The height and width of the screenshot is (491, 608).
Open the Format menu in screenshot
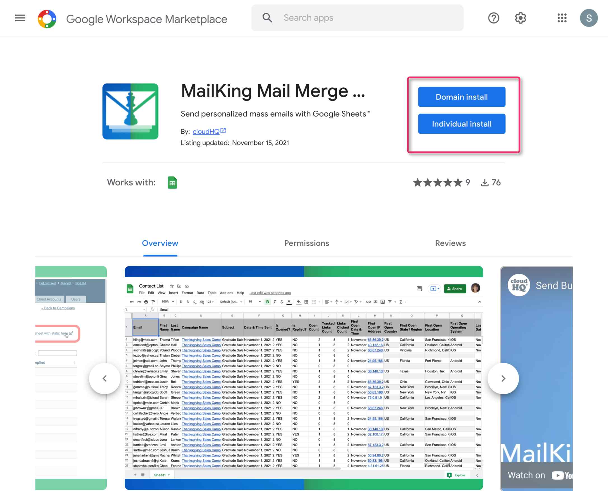pyautogui.click(x=187, y=293)
